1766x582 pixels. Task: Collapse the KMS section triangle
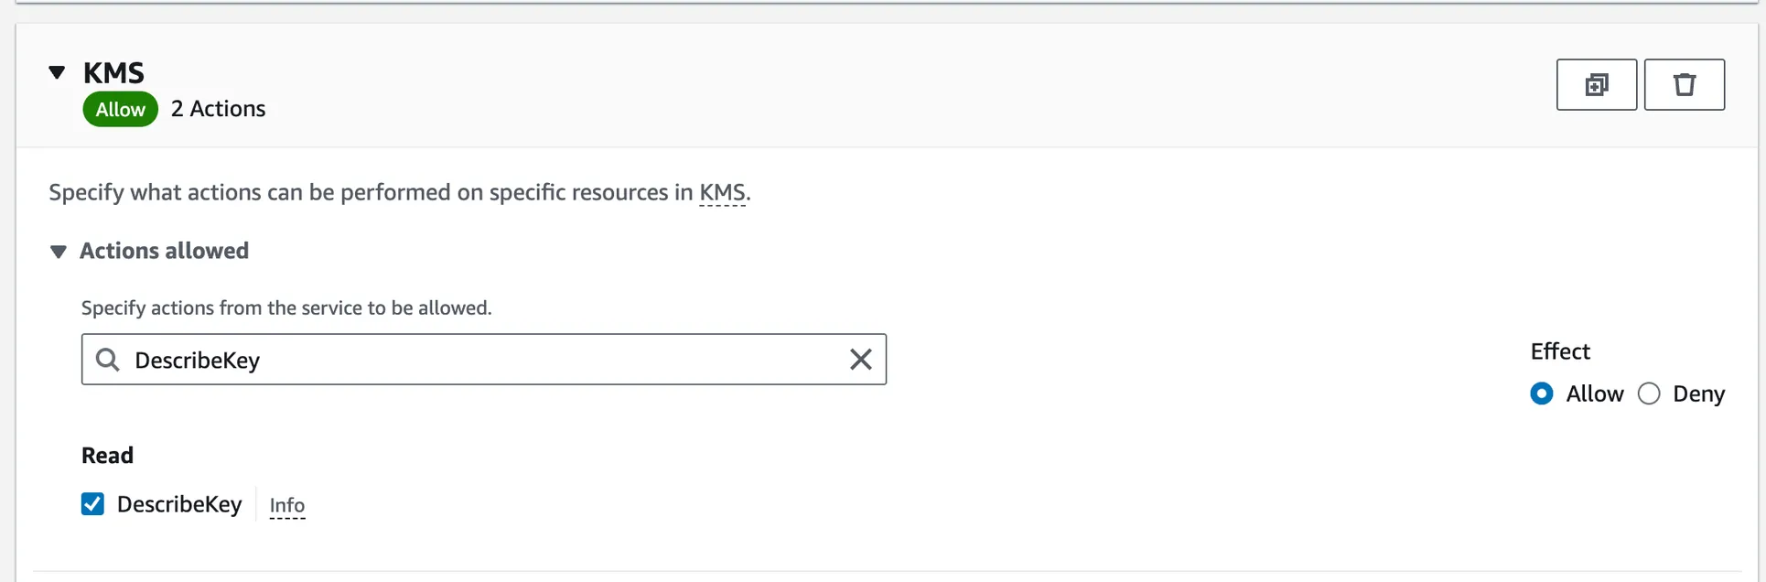[x=57, y=72]
